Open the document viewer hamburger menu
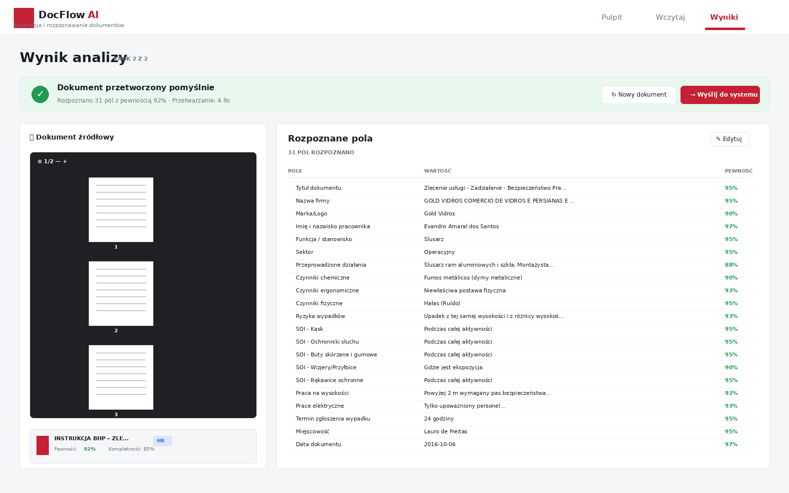Viewport: 789px width, 493px height. tap(39, 162)
